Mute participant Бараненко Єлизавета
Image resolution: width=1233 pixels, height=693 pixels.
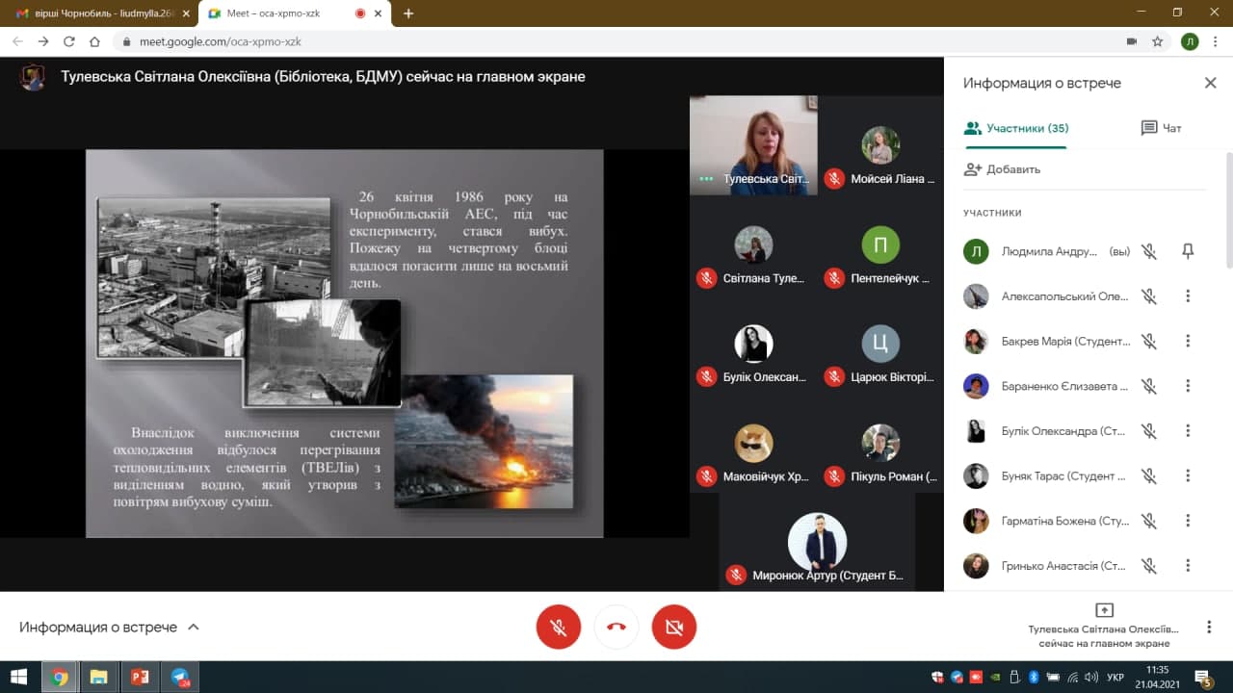(x=1148, y=386)
